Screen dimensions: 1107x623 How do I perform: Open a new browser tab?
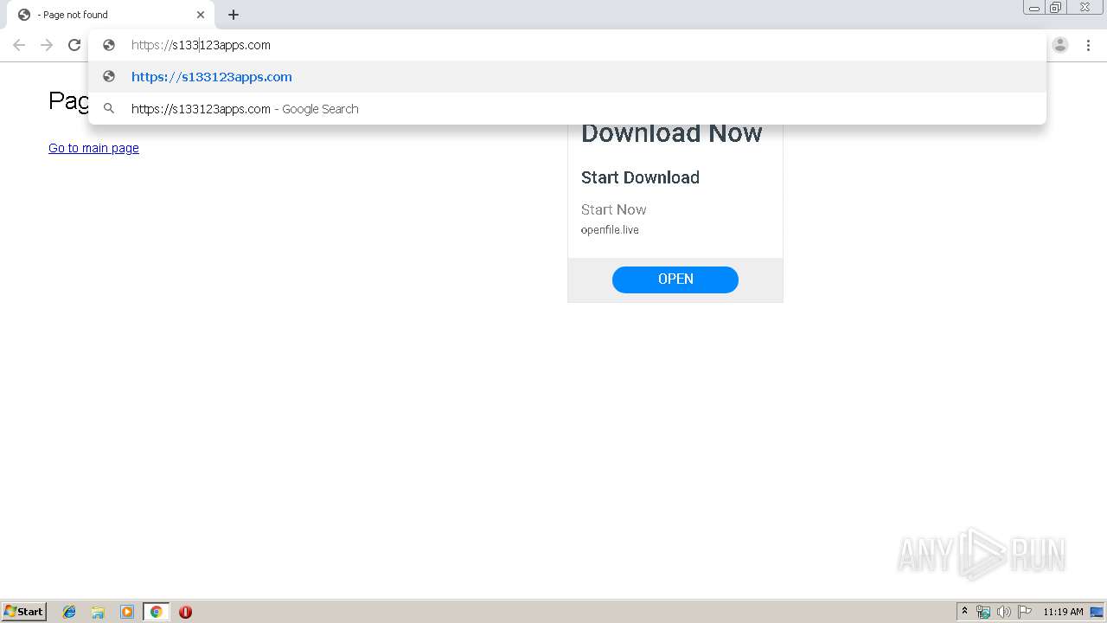[x=234, y=15]
